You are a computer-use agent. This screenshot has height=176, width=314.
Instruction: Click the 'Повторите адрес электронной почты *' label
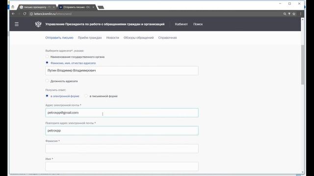(71, 123)
